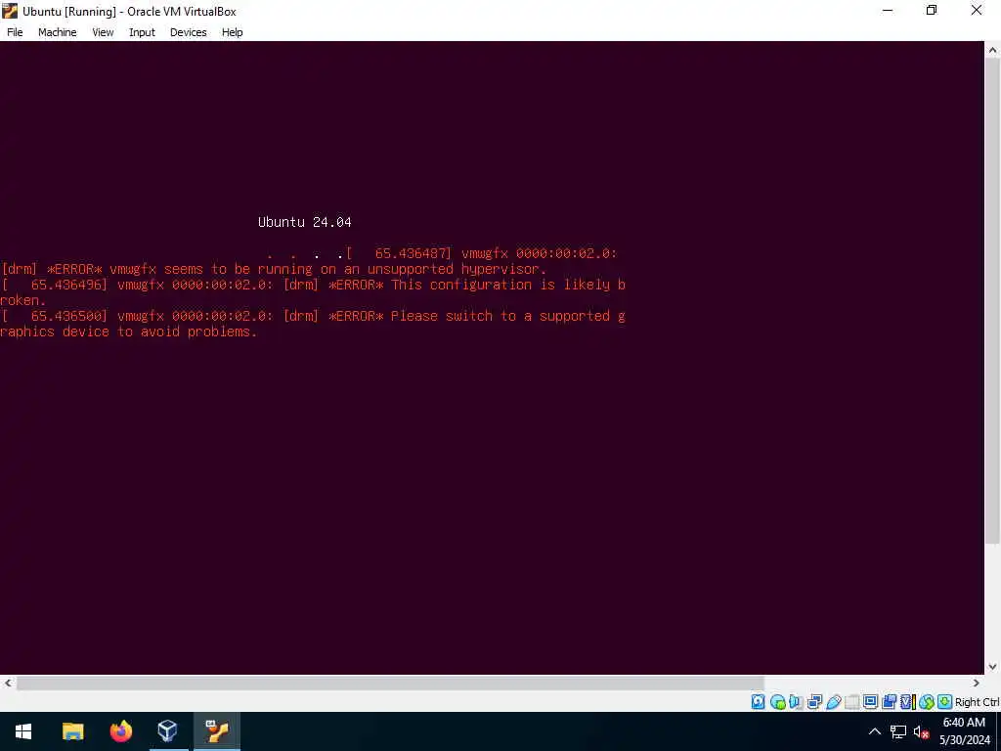
Task: Click the audio status indicator icon
Action: pyautogui.click(x=796, y=702)
